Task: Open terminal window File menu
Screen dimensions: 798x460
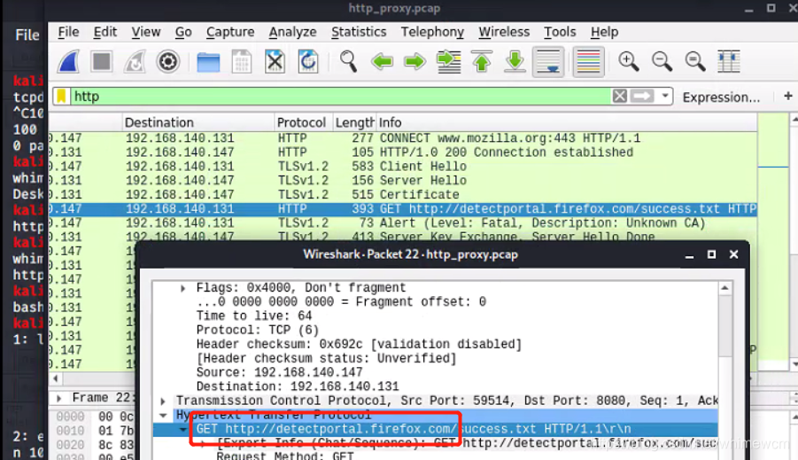Action: click(x=27, y=35)
